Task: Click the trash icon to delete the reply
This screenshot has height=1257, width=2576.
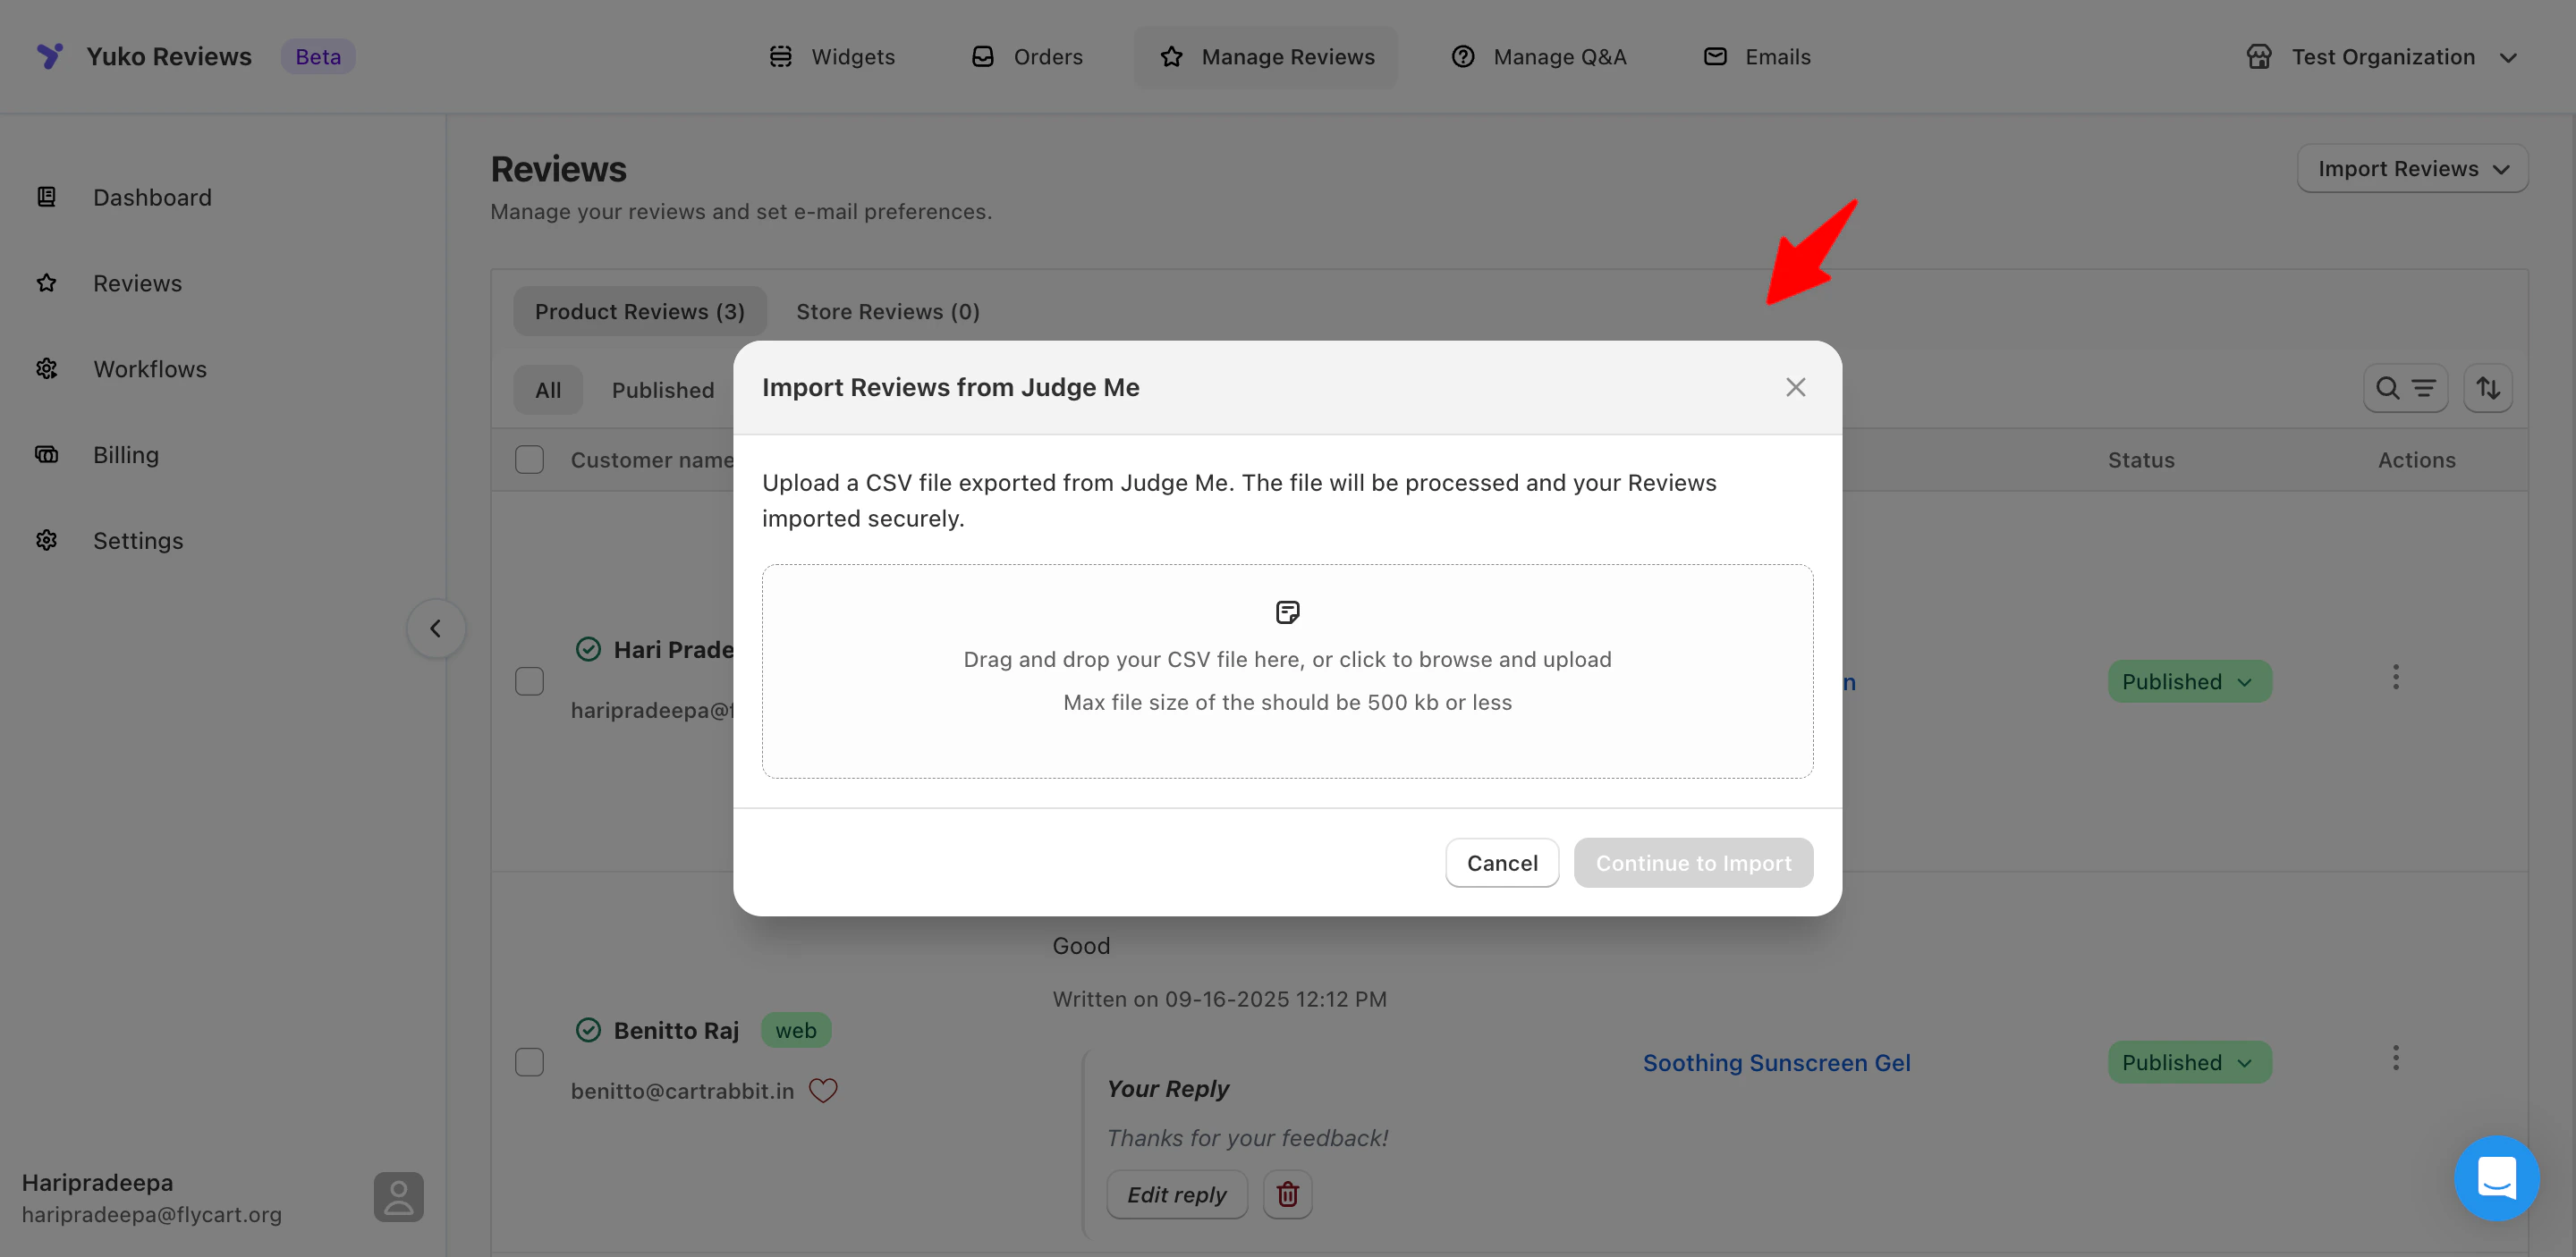Action: pyautogui.click(x=1287, y=1194)
